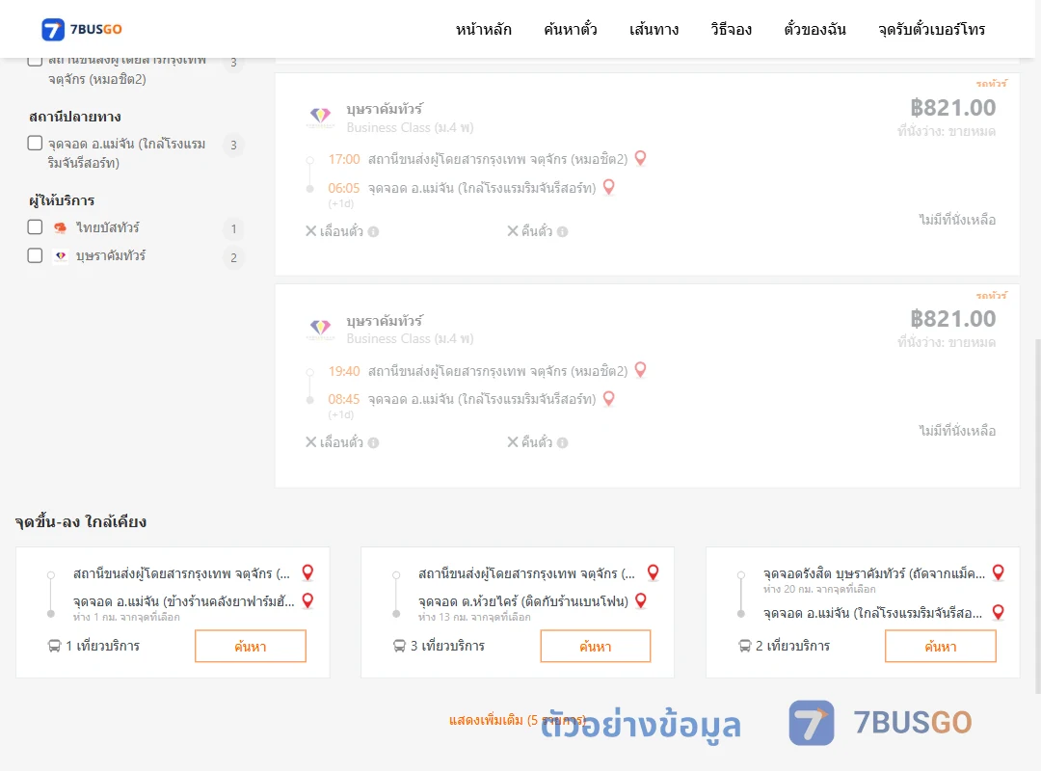Click the bus icon beside 3 เที่ยวบริการ
The height and width of the screenshot is (771, 1041).
[x=399, y=646]
